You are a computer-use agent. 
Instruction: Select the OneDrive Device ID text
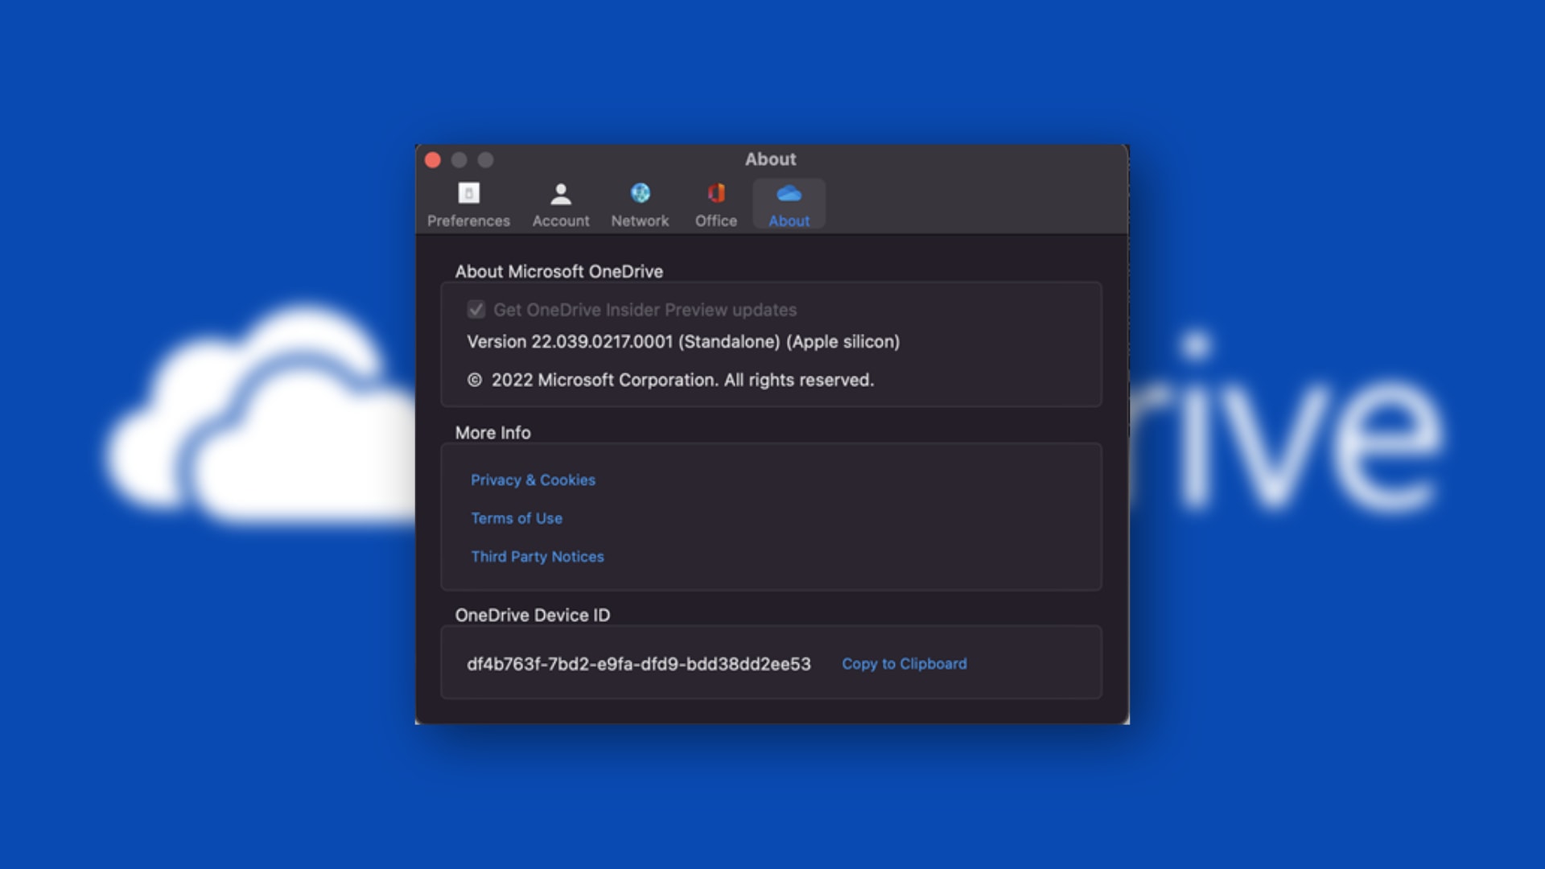point(640,664)
